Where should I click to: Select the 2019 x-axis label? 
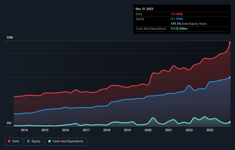127,130
